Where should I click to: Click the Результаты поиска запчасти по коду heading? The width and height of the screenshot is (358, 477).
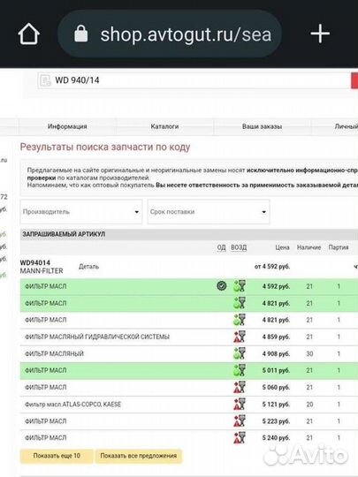click(x=105, y=147)
